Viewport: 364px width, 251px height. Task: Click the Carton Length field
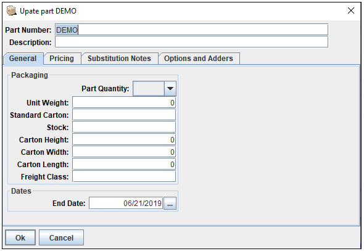[124, 164]
